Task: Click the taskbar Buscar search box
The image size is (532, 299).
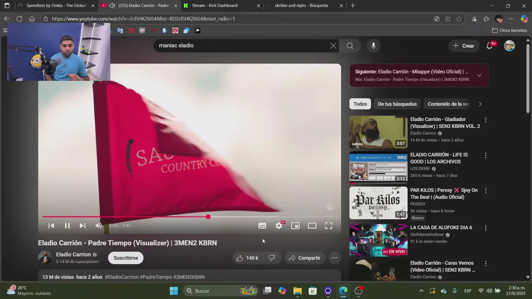Action: click(x=221, y=291)
